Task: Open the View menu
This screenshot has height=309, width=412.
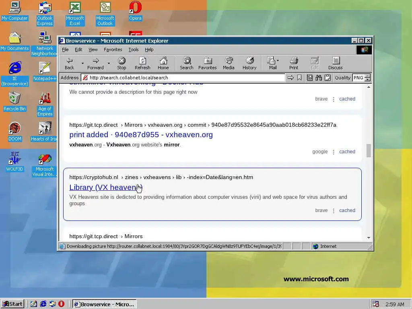Action: pos(93,49)
